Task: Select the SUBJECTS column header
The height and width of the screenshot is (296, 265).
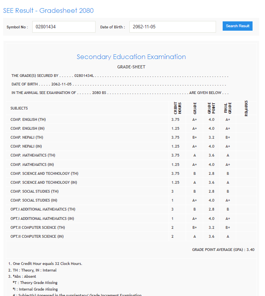Action: [19, 108]
